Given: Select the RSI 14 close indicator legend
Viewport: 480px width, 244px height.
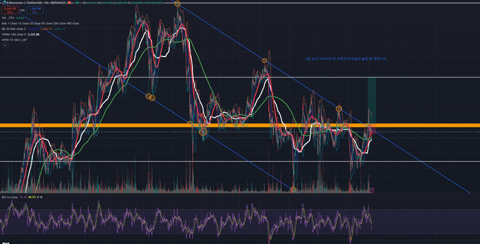Looking at the screenshot, I should (x=10, y=197).
